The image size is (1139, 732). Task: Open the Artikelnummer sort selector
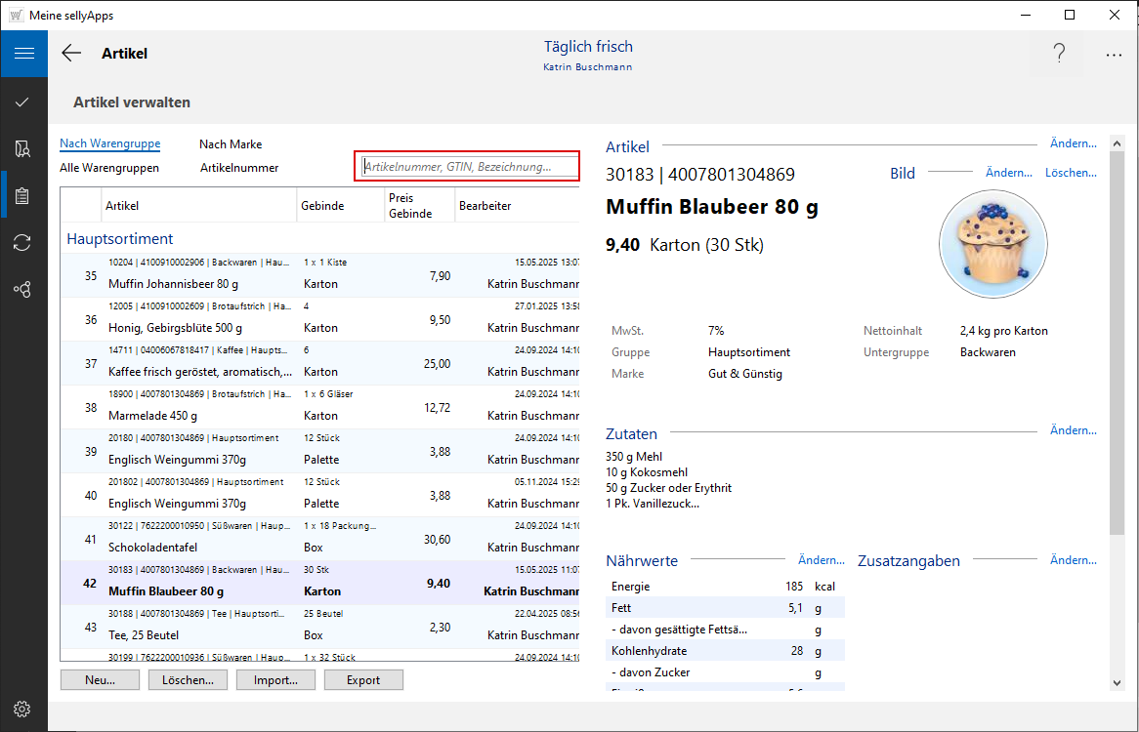pyautogui.click(x=239, y=168)
